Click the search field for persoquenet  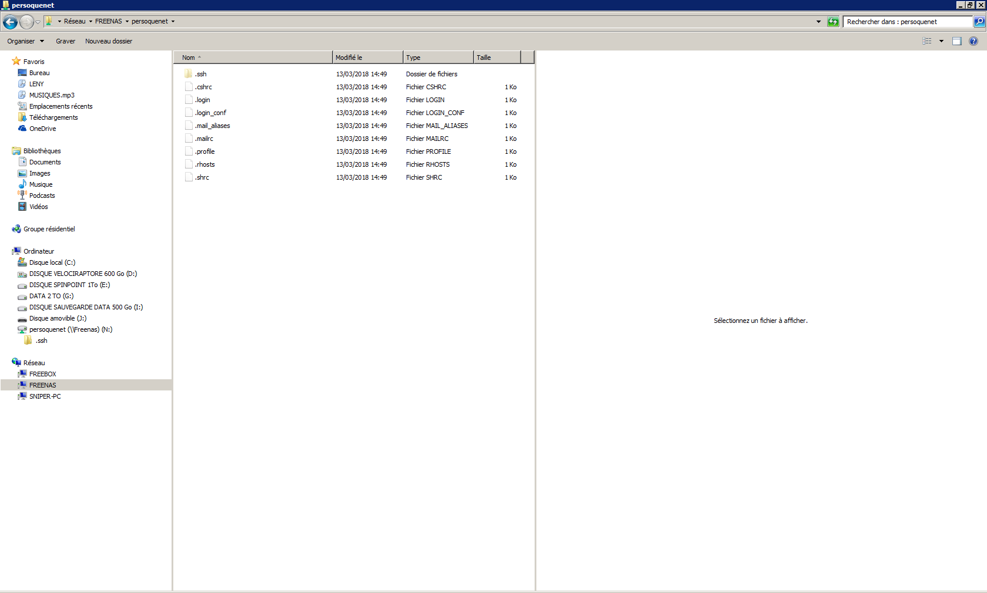click(908, 22)
